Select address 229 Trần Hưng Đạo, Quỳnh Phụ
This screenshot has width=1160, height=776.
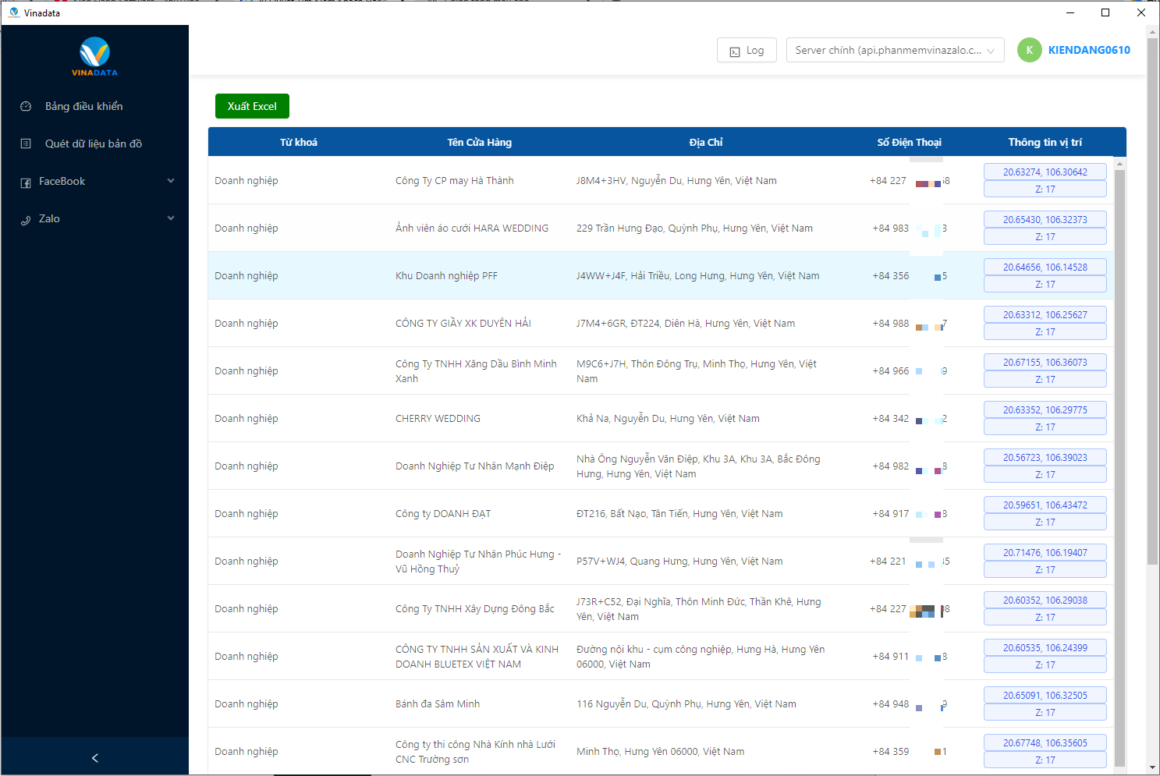tap(694, 228)
